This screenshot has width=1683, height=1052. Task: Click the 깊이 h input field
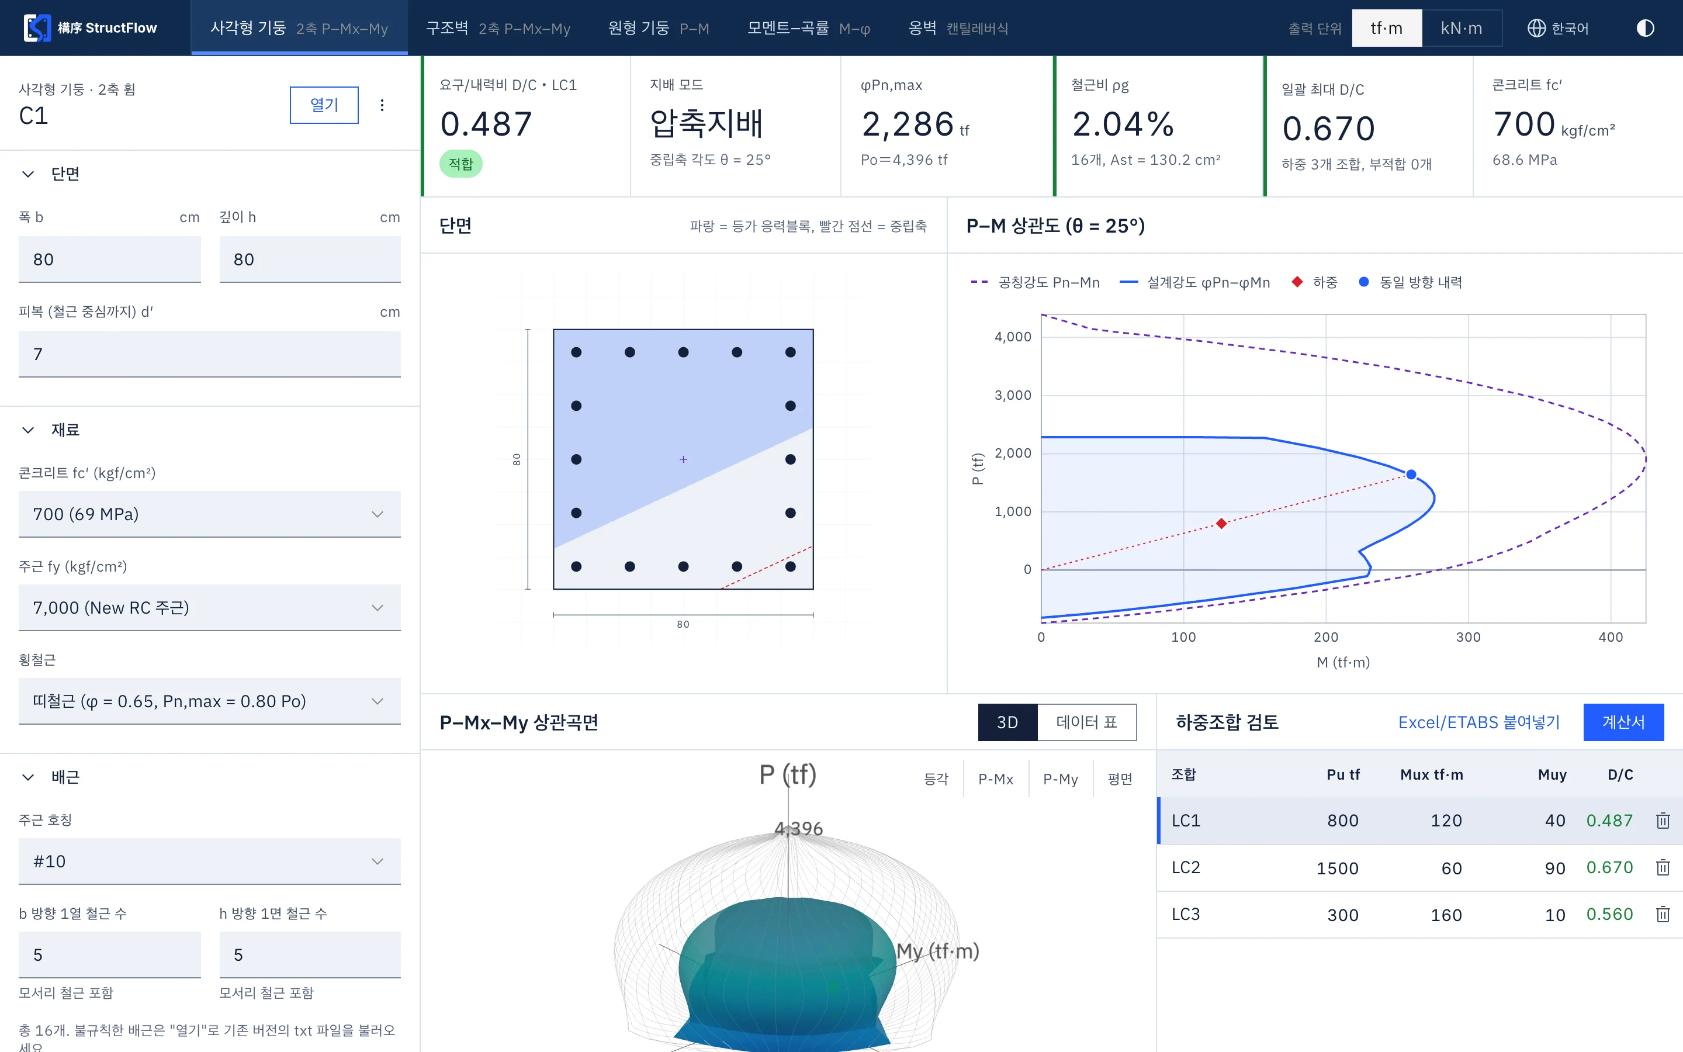click(x=310, y=259)
